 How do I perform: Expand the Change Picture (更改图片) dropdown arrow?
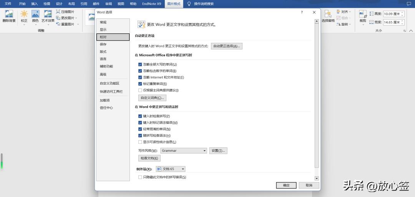point(76,18)
